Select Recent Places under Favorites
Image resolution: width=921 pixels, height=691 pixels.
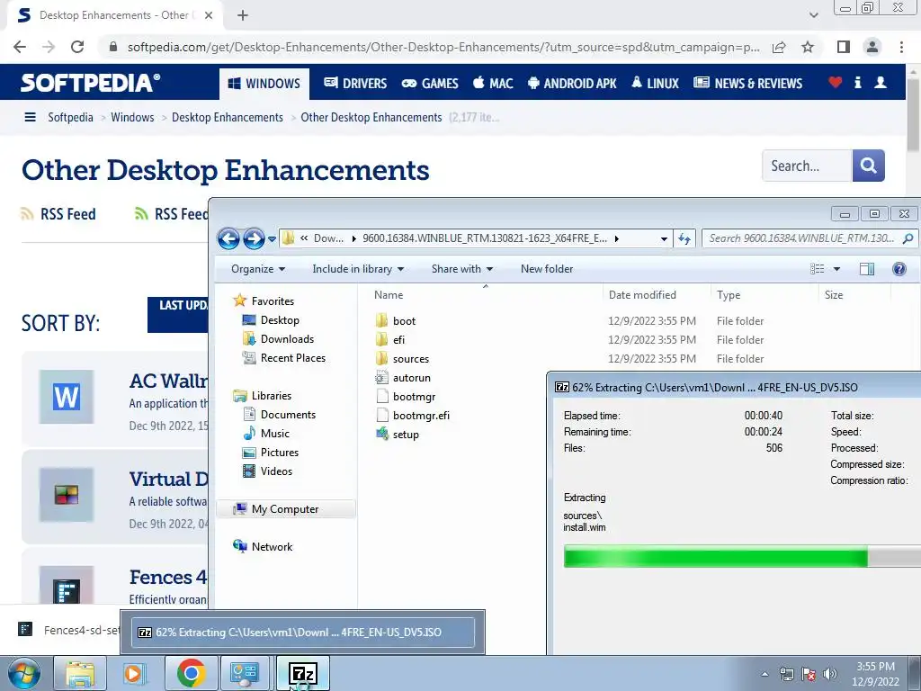point(284,358)
